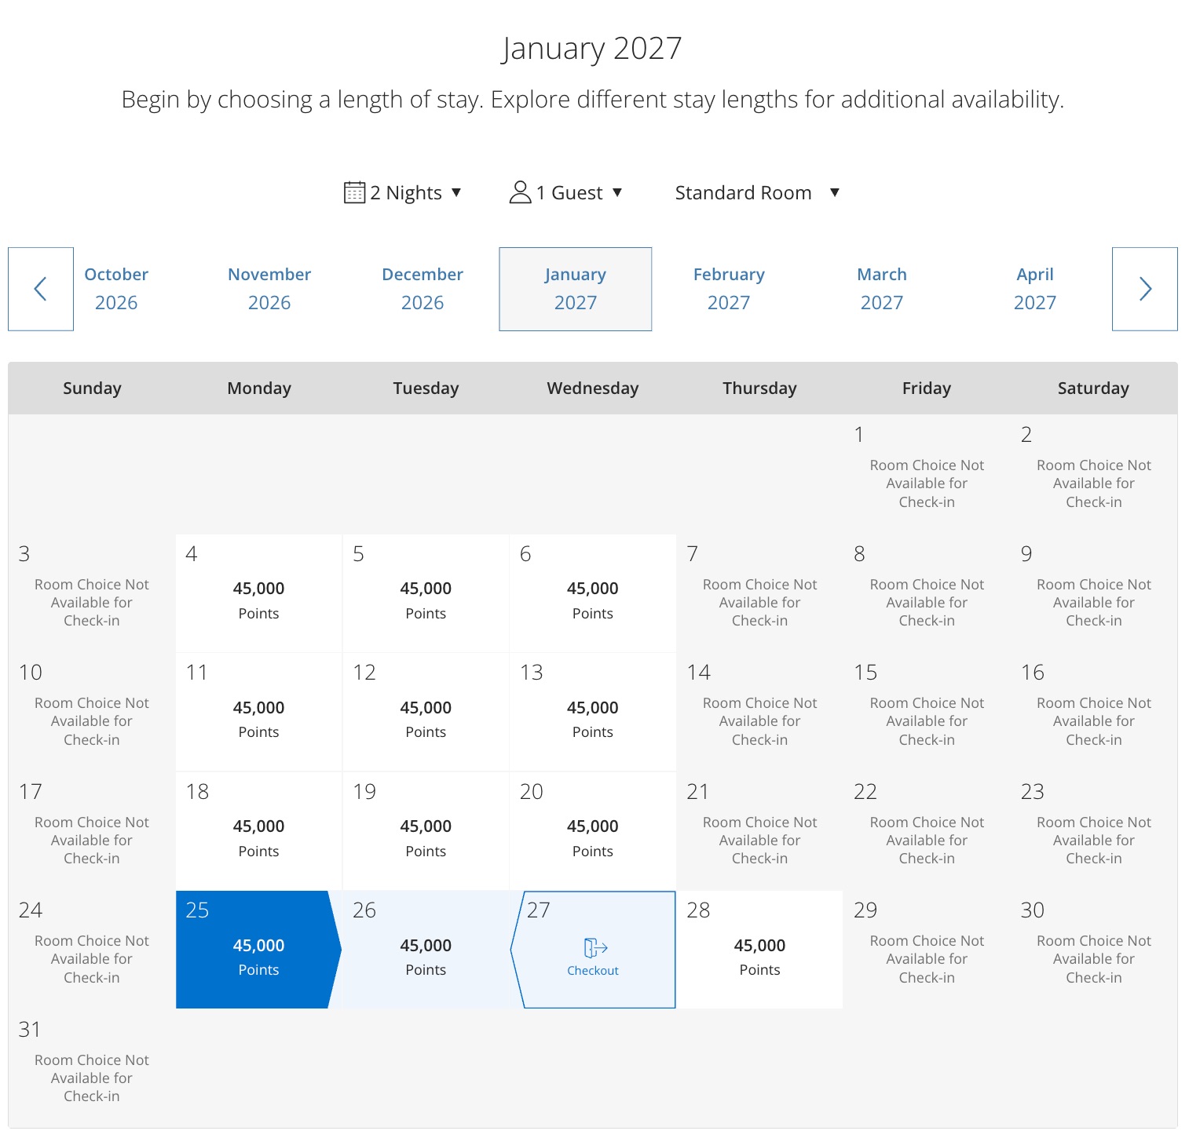Open the April 2027 month tab
Image resolution: width=1189 pixels, height=1138 pixels.
pos(1034,289)
